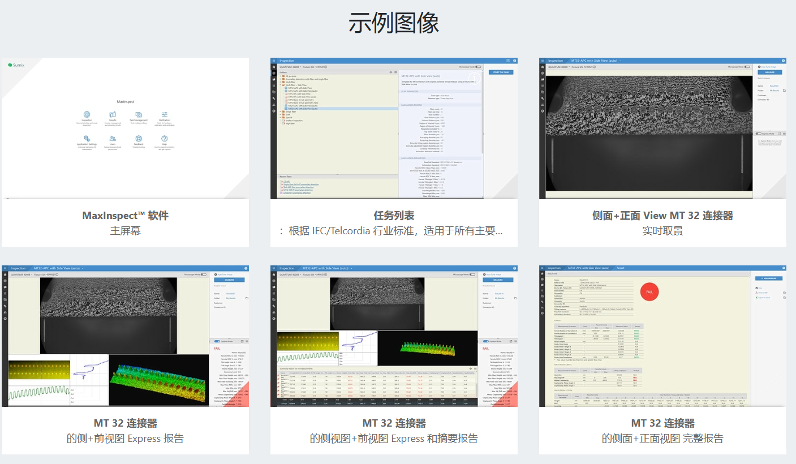796x464 pixels.
Task: Click the 侧面+正面 View MT 32 连接器 title
Action: (662, 216)
